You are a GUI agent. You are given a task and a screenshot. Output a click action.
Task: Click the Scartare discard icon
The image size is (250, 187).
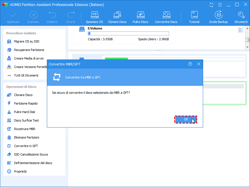34,15
